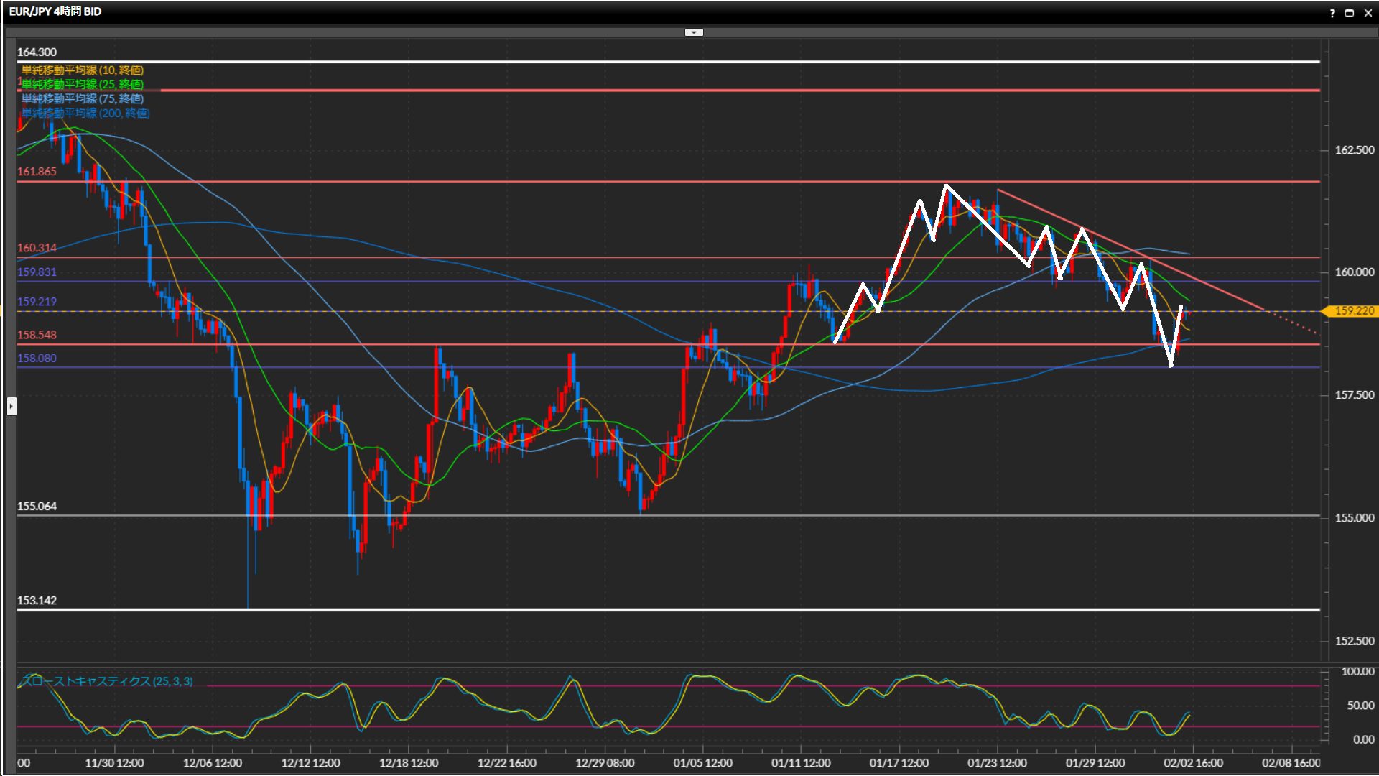This screenshot has height=776, width=1379.
Task: Click the slow stochastics indicator label
Action: [x=108, y=681]
